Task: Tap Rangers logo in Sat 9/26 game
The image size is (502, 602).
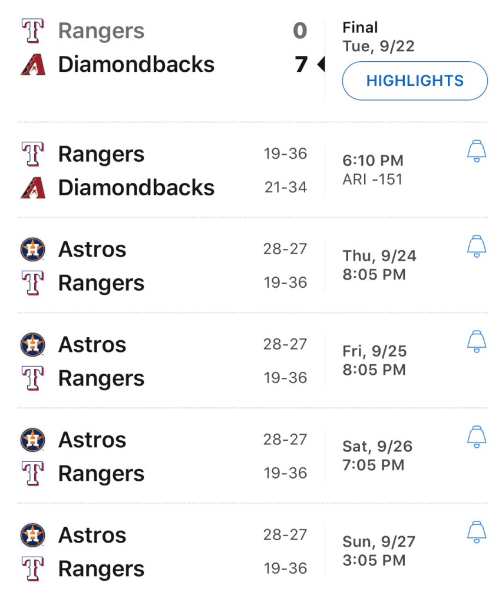Action: [x=32, y=473]
